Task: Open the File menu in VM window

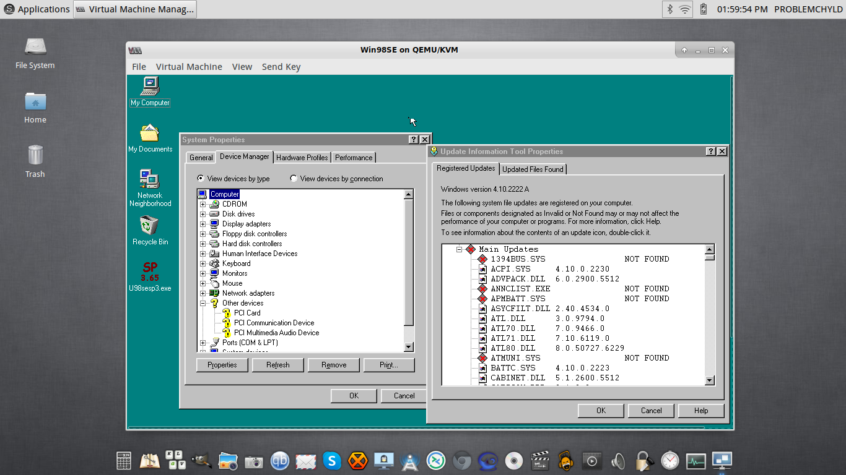Action: click(139, 67)
